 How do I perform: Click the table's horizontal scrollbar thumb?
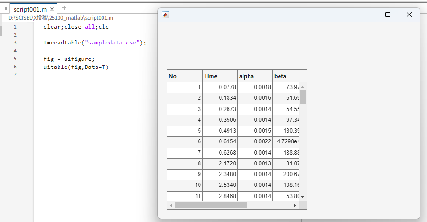tap(211, 205)
